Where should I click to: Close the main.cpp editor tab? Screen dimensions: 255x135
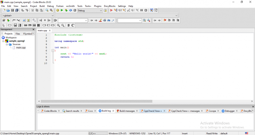[x=50, y=30]
